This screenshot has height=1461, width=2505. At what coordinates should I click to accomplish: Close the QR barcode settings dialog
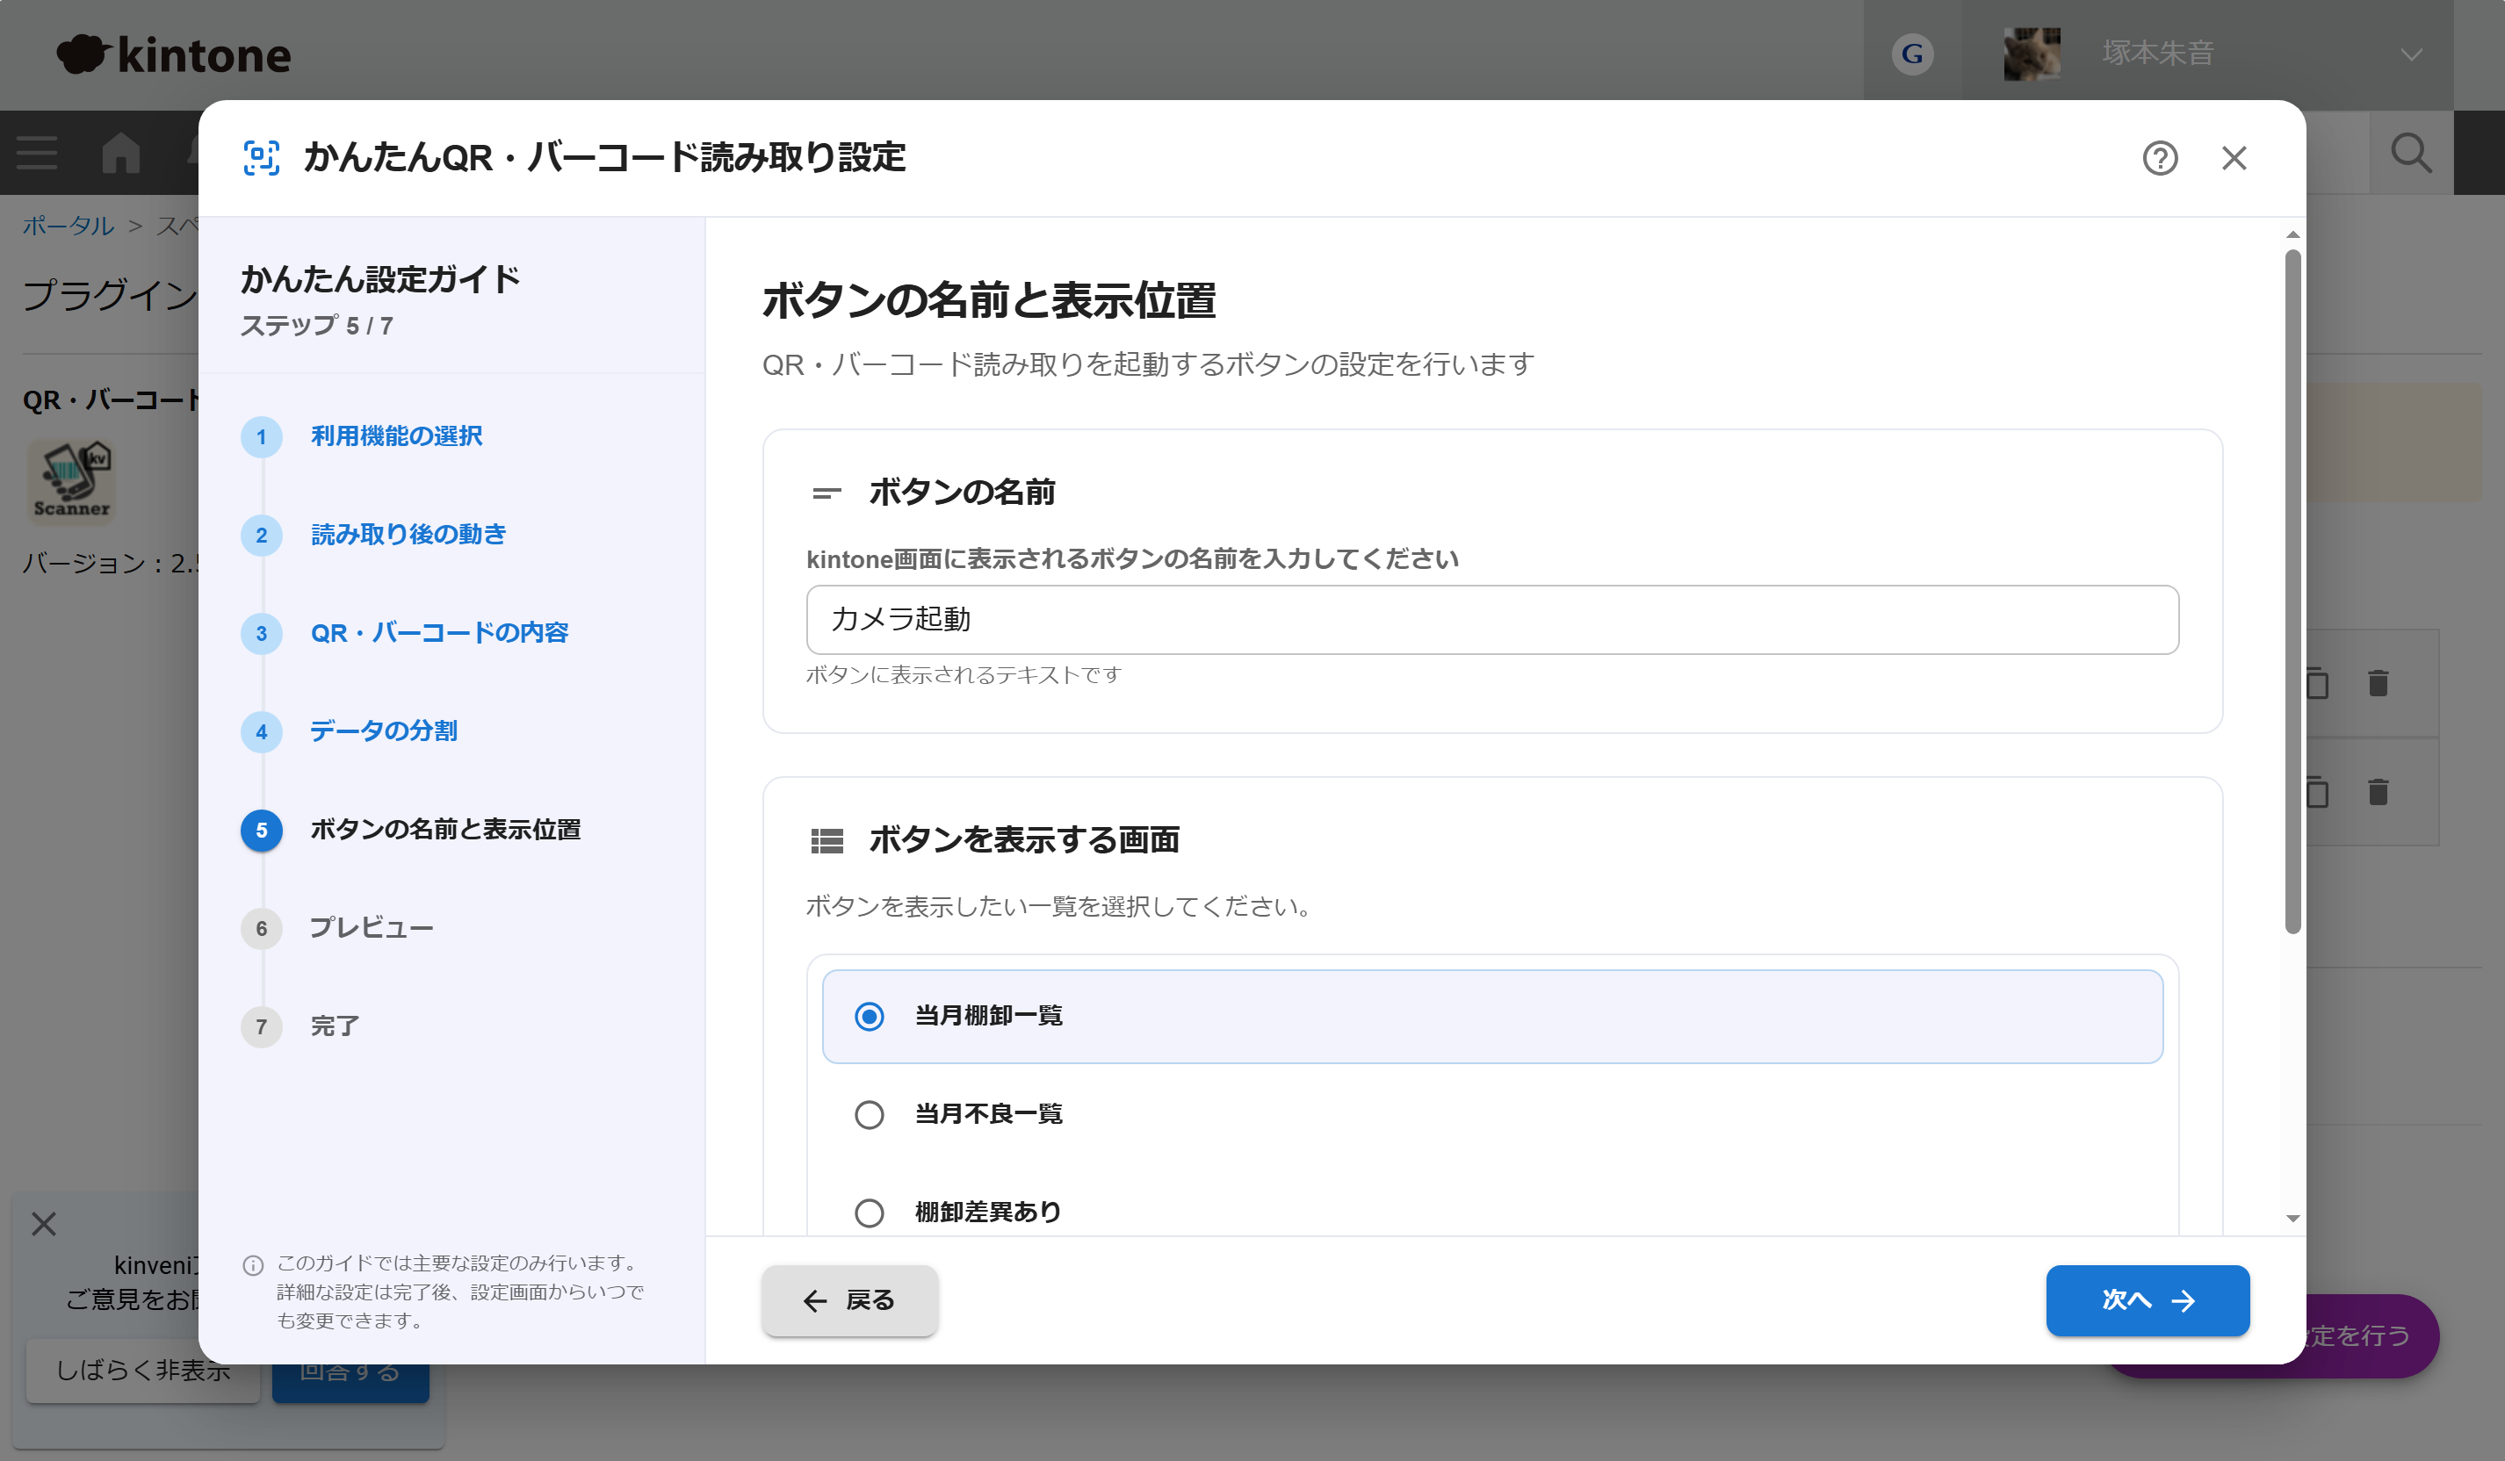click(x=2234, y=158)
